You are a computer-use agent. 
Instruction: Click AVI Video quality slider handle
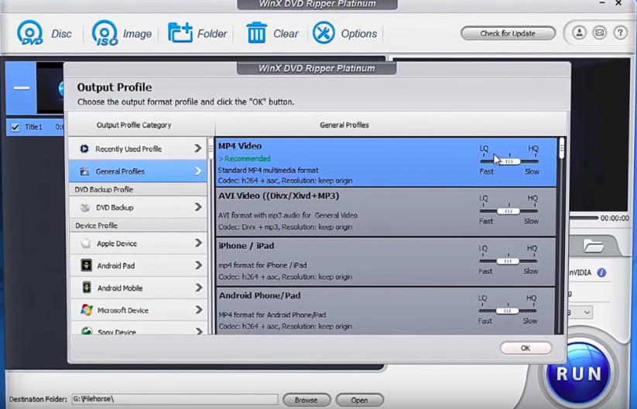point(509,211)
